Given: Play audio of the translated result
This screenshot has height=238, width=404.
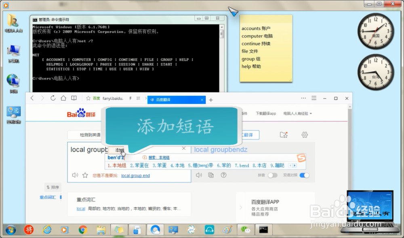Looking at the screenshot, I should (x=199, y=175).
